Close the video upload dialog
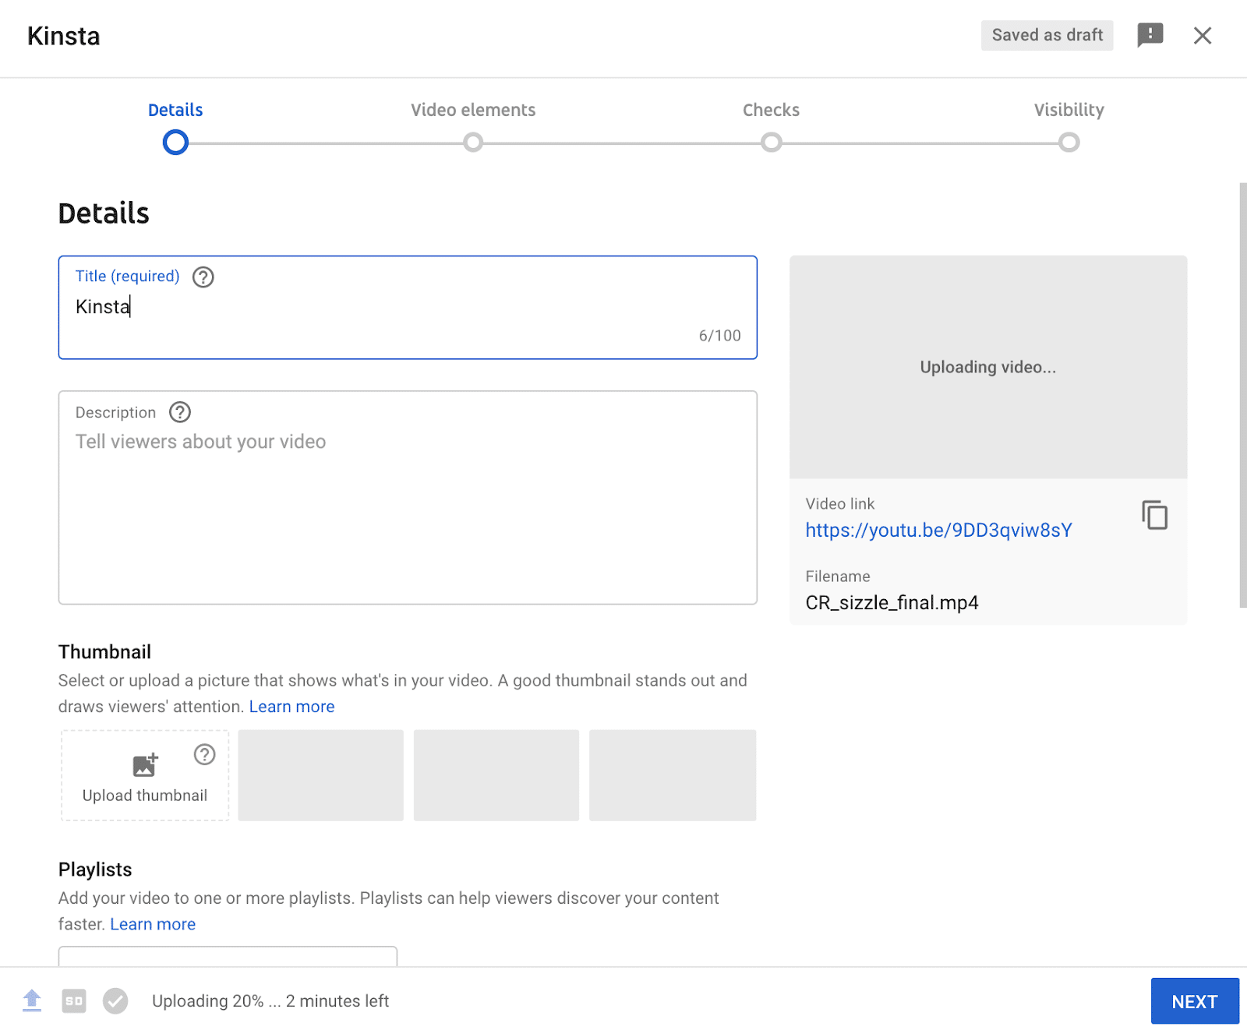1247x1030 pixels. (1203, 35)
